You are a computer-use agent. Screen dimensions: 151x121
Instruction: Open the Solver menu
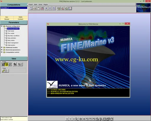(x=40, y=4)
